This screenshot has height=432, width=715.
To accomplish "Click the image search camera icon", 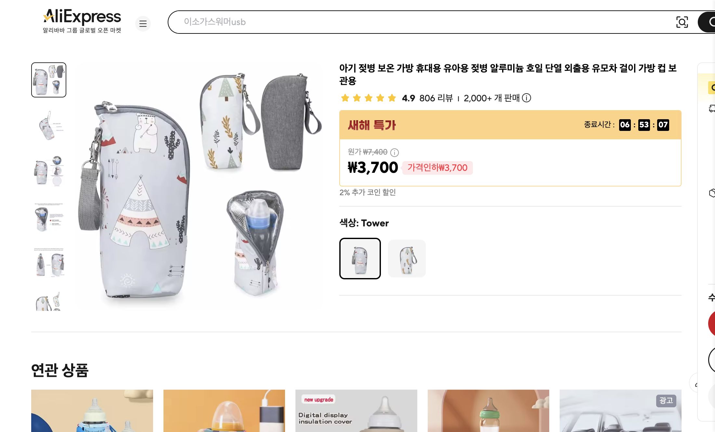I will pos(682,22).
